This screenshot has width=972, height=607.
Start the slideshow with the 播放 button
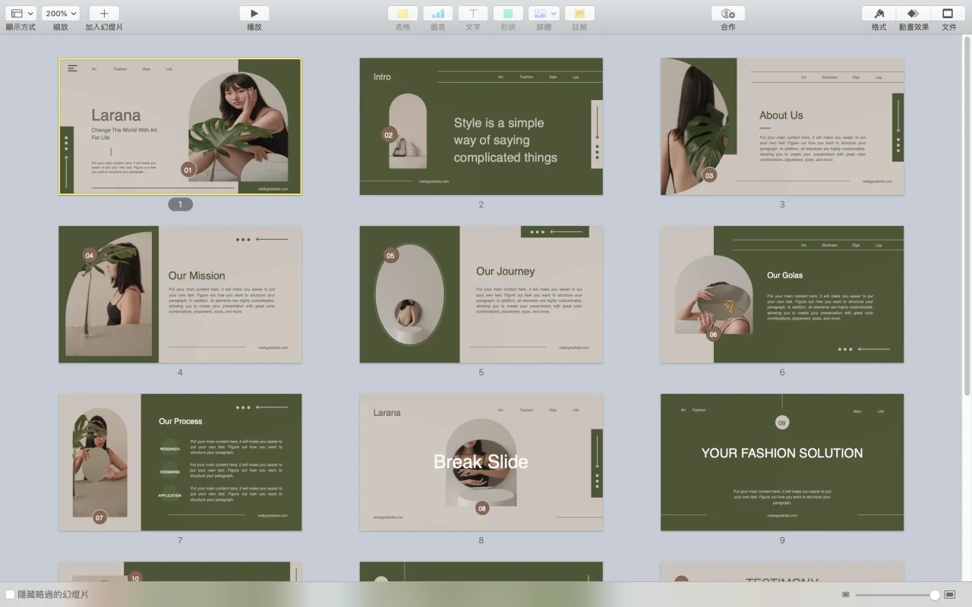click(254, 14)
